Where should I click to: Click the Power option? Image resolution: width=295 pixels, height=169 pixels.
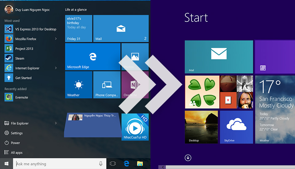click(12, 143)
